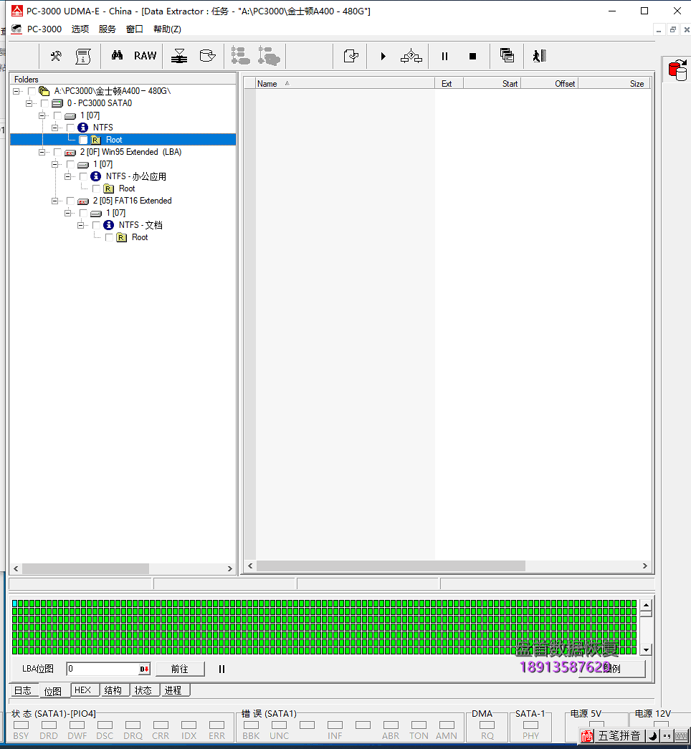Click the red partition icon of Win95 Extended

tap(70, 153)
